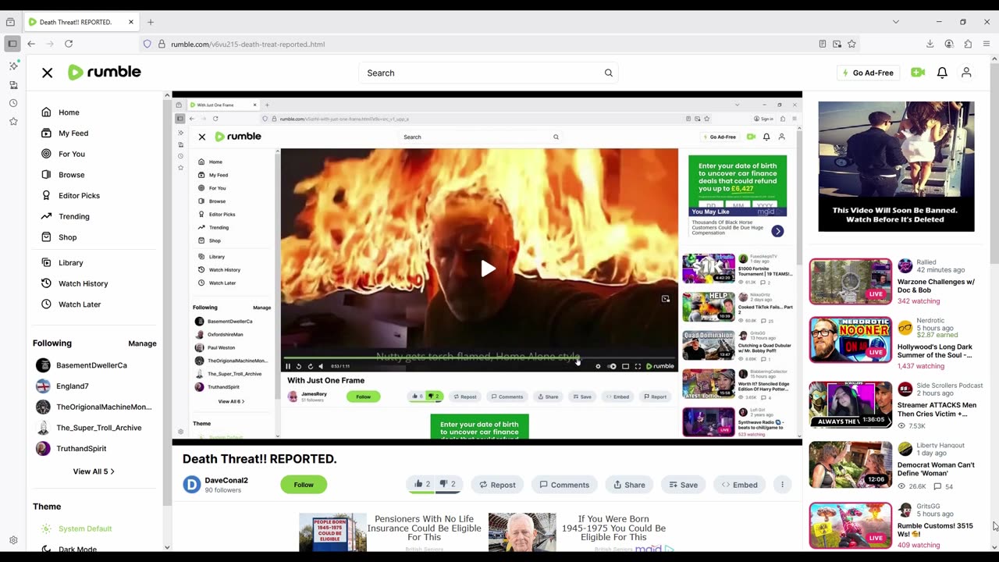Open Nerdrotic Nooner live thumbnail
Screen dimensions: 999x562
pyautogui.click(x=850, y=340)
